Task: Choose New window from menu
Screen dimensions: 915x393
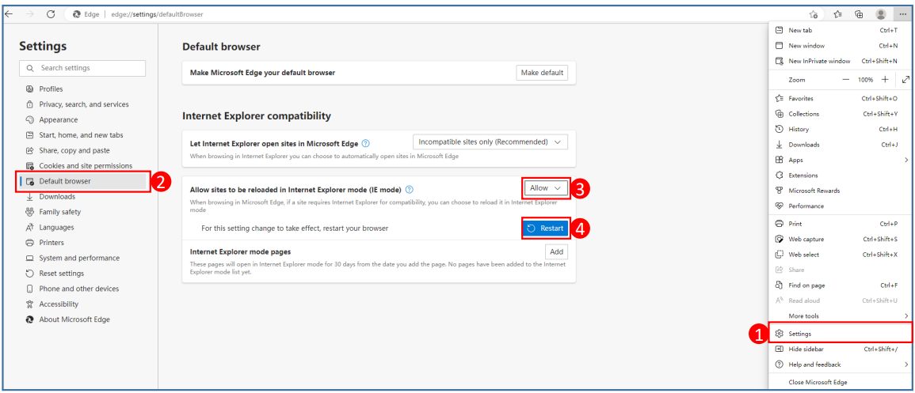Action: [x=839, y=45]
